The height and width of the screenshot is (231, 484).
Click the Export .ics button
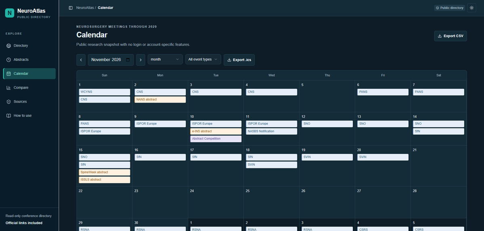click(x=239, y=60)
